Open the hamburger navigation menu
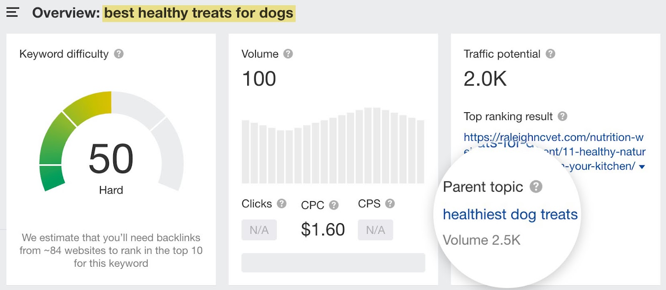This screenshot has height=290, width=666. click(12, 12)
